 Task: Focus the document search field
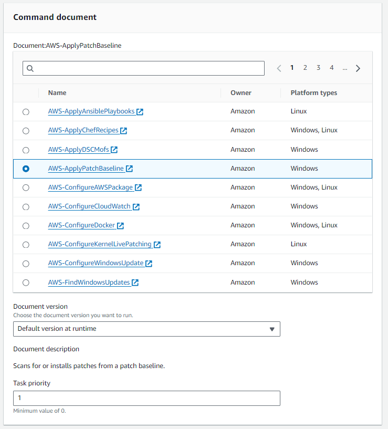[143, 68]
